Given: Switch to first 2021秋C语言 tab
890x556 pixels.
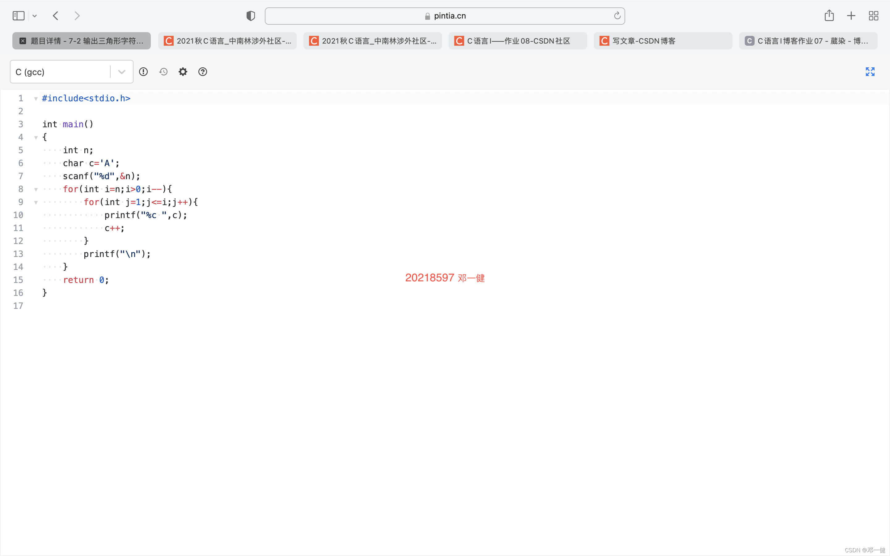Looking at the screenshot, I should tap(227, 41).
